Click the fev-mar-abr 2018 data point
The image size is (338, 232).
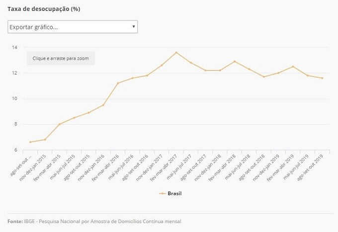tap(235, 62)
